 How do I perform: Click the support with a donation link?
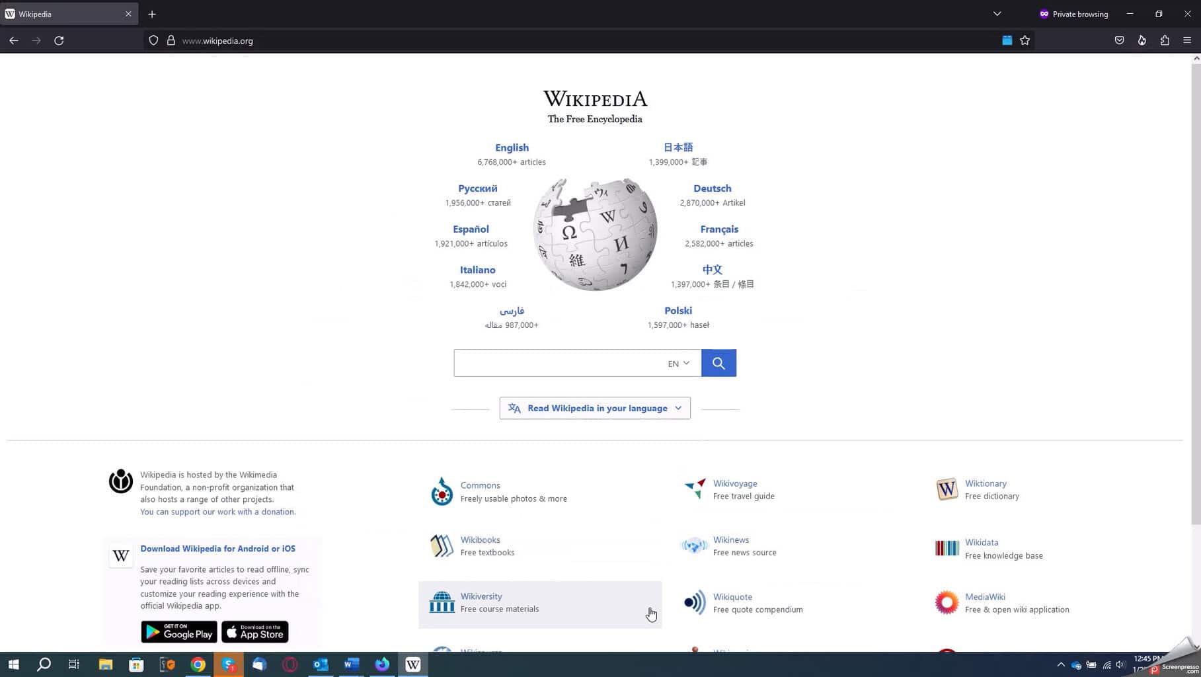pyautogui.click(x=217, y=512)
